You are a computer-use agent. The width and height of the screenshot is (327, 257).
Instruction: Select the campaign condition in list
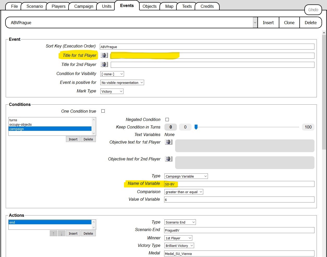(x=50, y=129)
